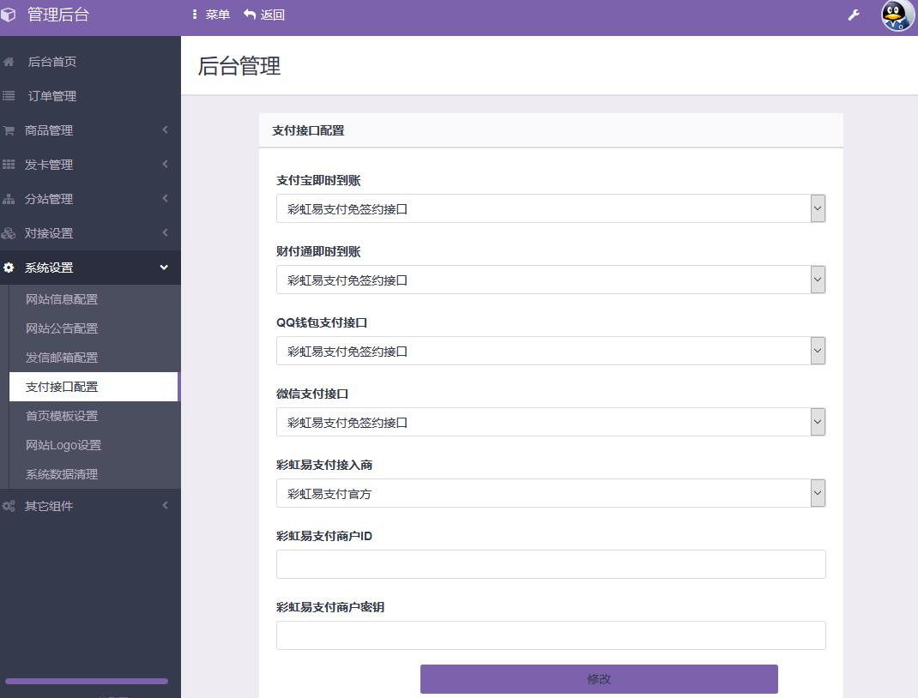Open the QQ钱包支付接口 dropdown
The image size is (918, 698).
pyautogui.click(x=550, y=351)
